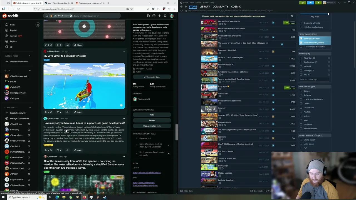The height and width of the screenshot is (200, 356).
Task: Unmute the Pirates post video
Action: pyautogui.click(x=121, y=105)
